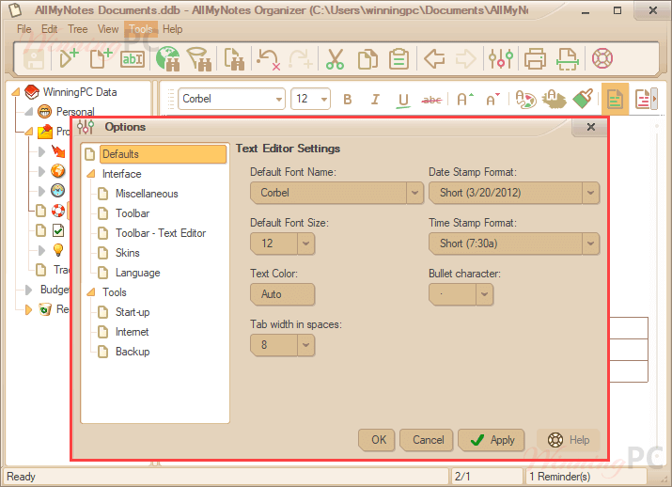The width and height of the screenshot is (672, 487).
Task: Add a new note via toolbar icon
Action: (x=69, y=58)
